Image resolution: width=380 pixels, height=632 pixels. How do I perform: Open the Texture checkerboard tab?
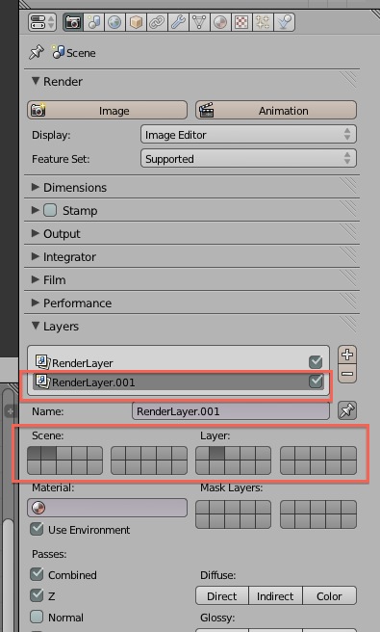(x=241, y=22)
